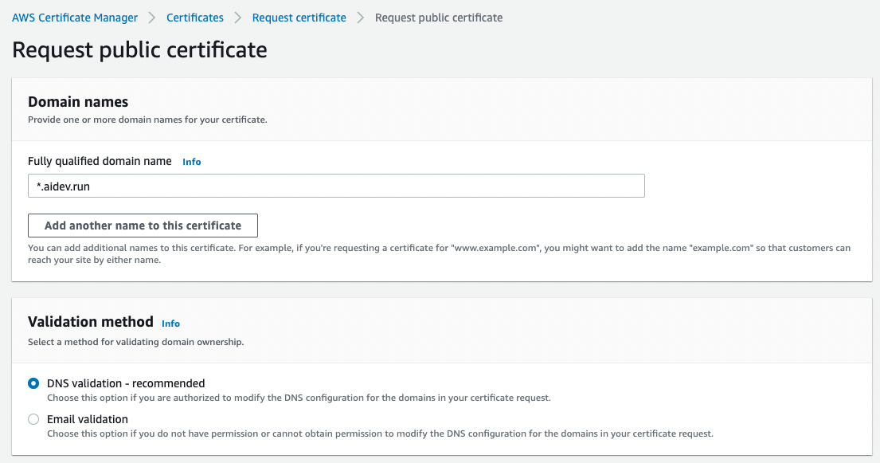
Task: Click the current breadcrumb Request public certificate
Action: (438, 17)
